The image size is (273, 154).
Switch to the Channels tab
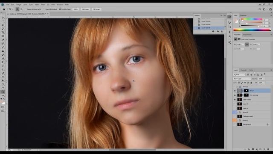244,70
